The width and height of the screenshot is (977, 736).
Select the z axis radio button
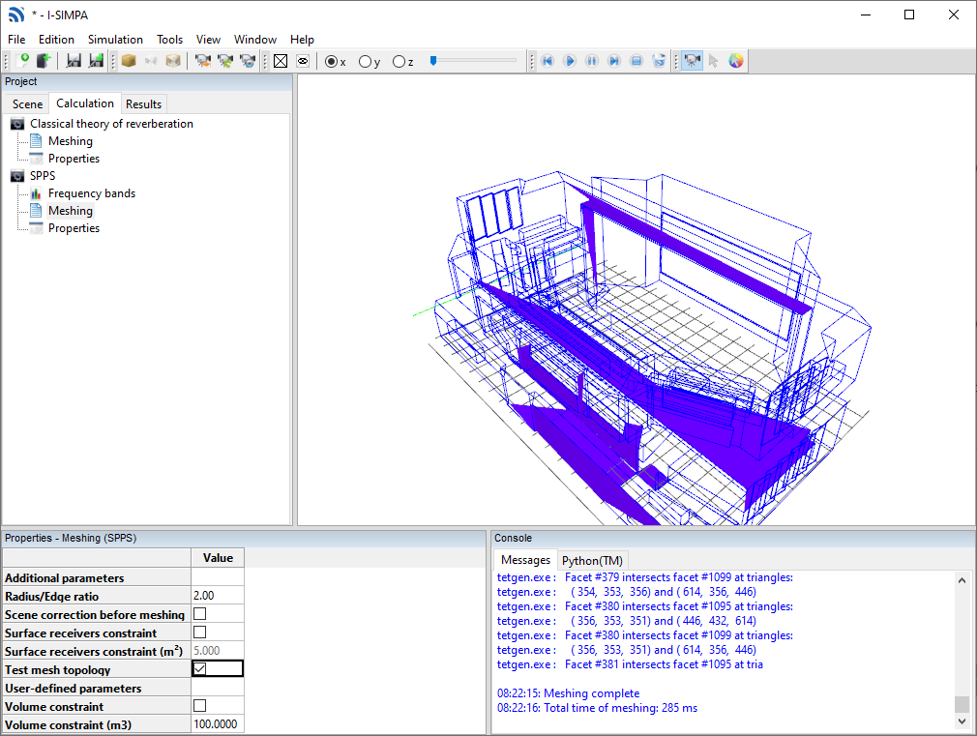[x=397, y=61]
